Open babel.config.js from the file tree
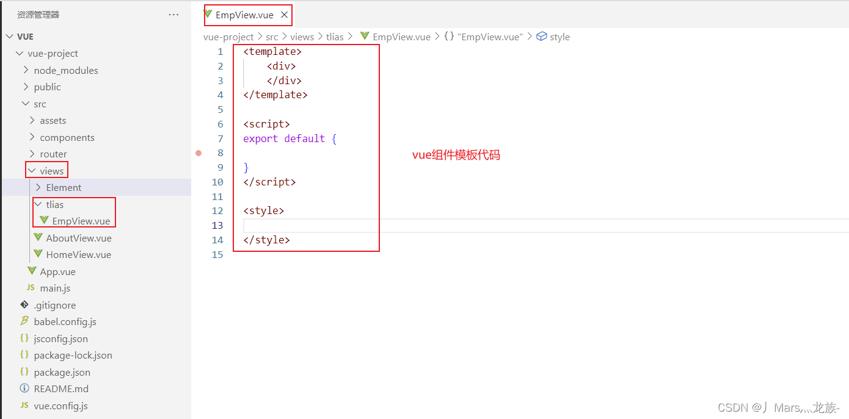Image resolution: width=849 pixels, height=419 pixels. click(65, 322)
